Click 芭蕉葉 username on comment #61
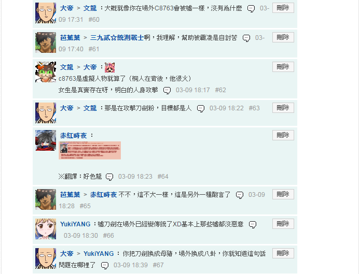Screen dimensions: 359x274 coord(70,38)
